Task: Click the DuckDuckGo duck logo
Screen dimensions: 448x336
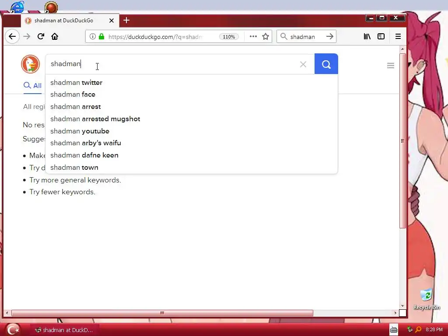Action: tap(30, 64)
